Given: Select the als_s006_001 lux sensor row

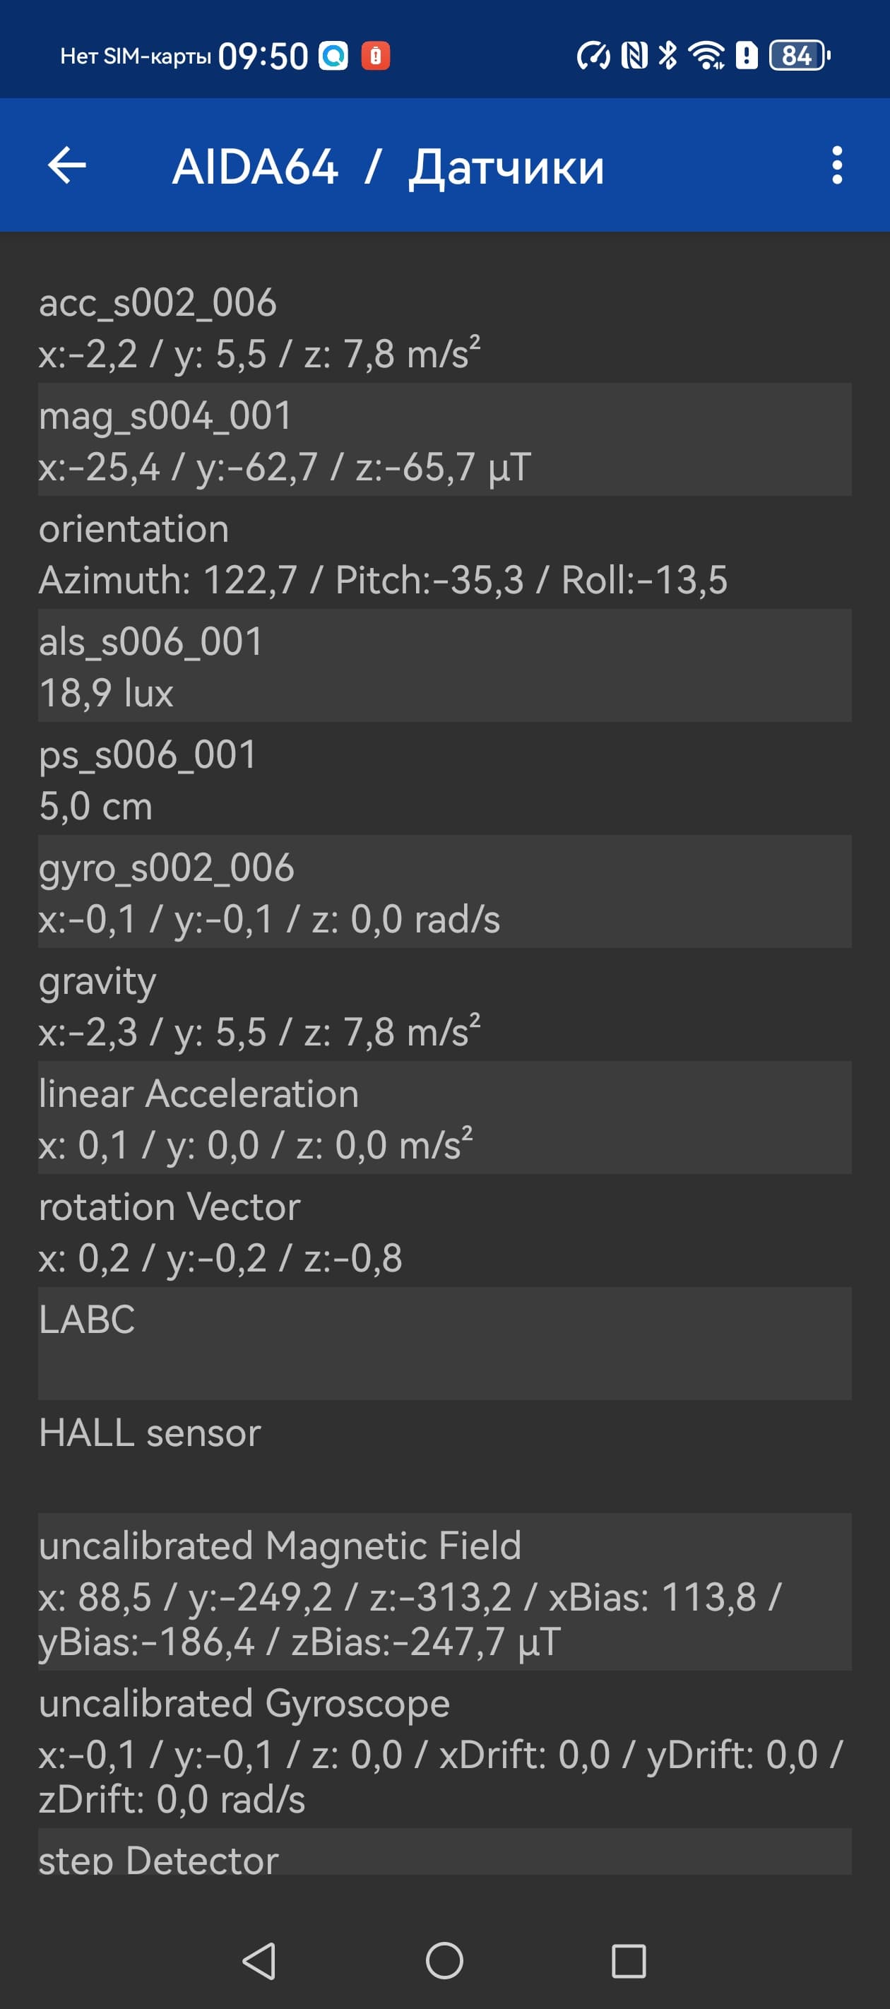Looking at the screenshot, I should click(x=444, y=666).
